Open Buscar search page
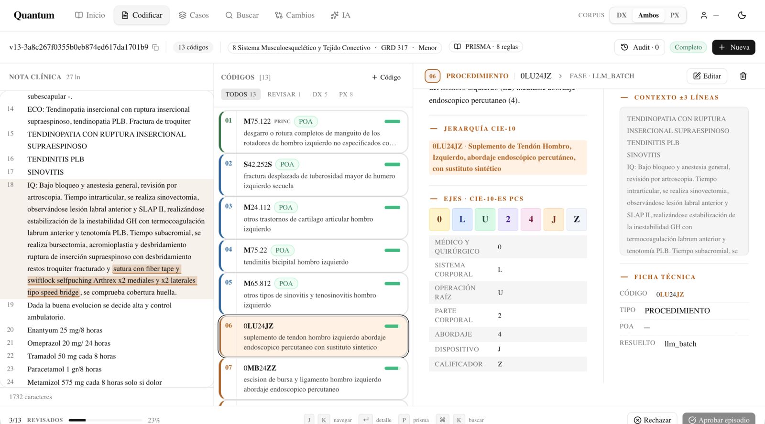Screen dimensions: 765x424 [x=242, y=15]
